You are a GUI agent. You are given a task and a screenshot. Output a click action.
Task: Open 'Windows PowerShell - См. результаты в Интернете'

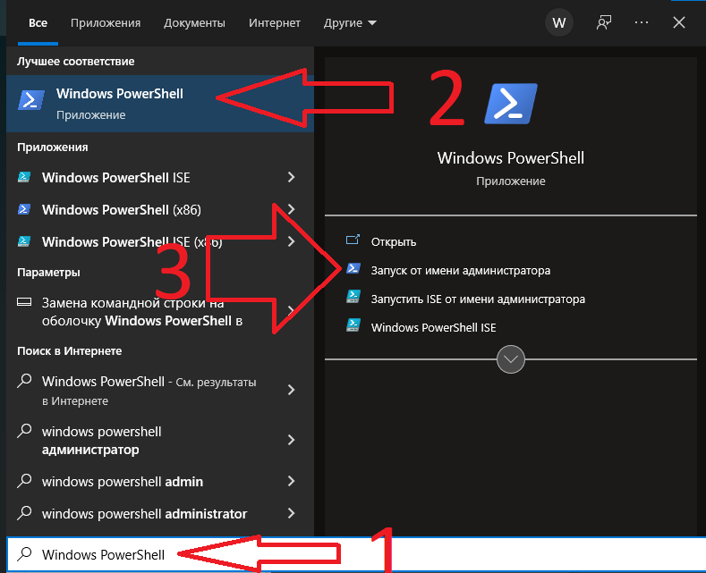coord(160,390)
